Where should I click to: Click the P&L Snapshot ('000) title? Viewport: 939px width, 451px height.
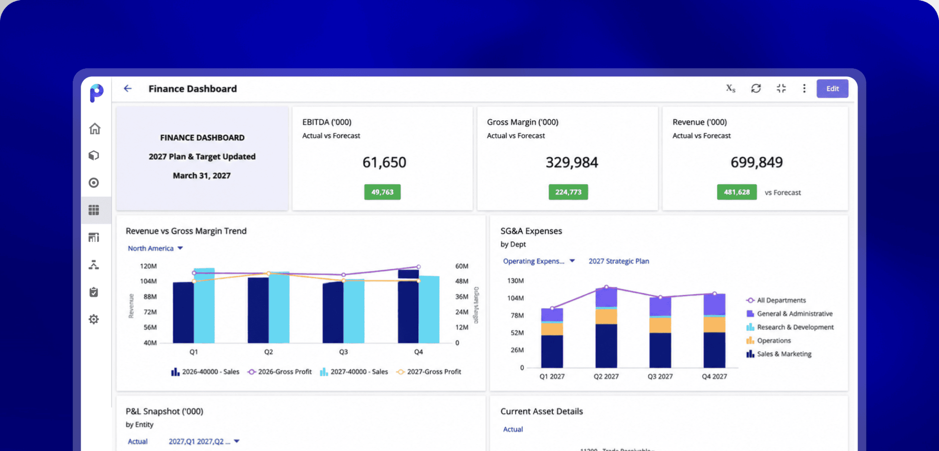click(x=164, y=411)
